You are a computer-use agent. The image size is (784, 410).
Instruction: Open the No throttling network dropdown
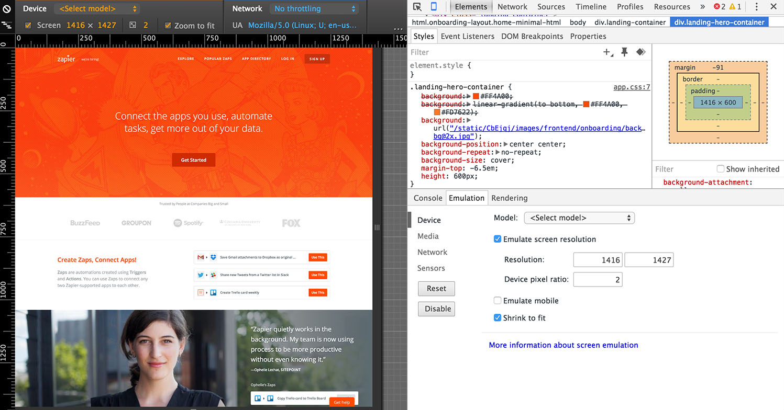[314, 8]
